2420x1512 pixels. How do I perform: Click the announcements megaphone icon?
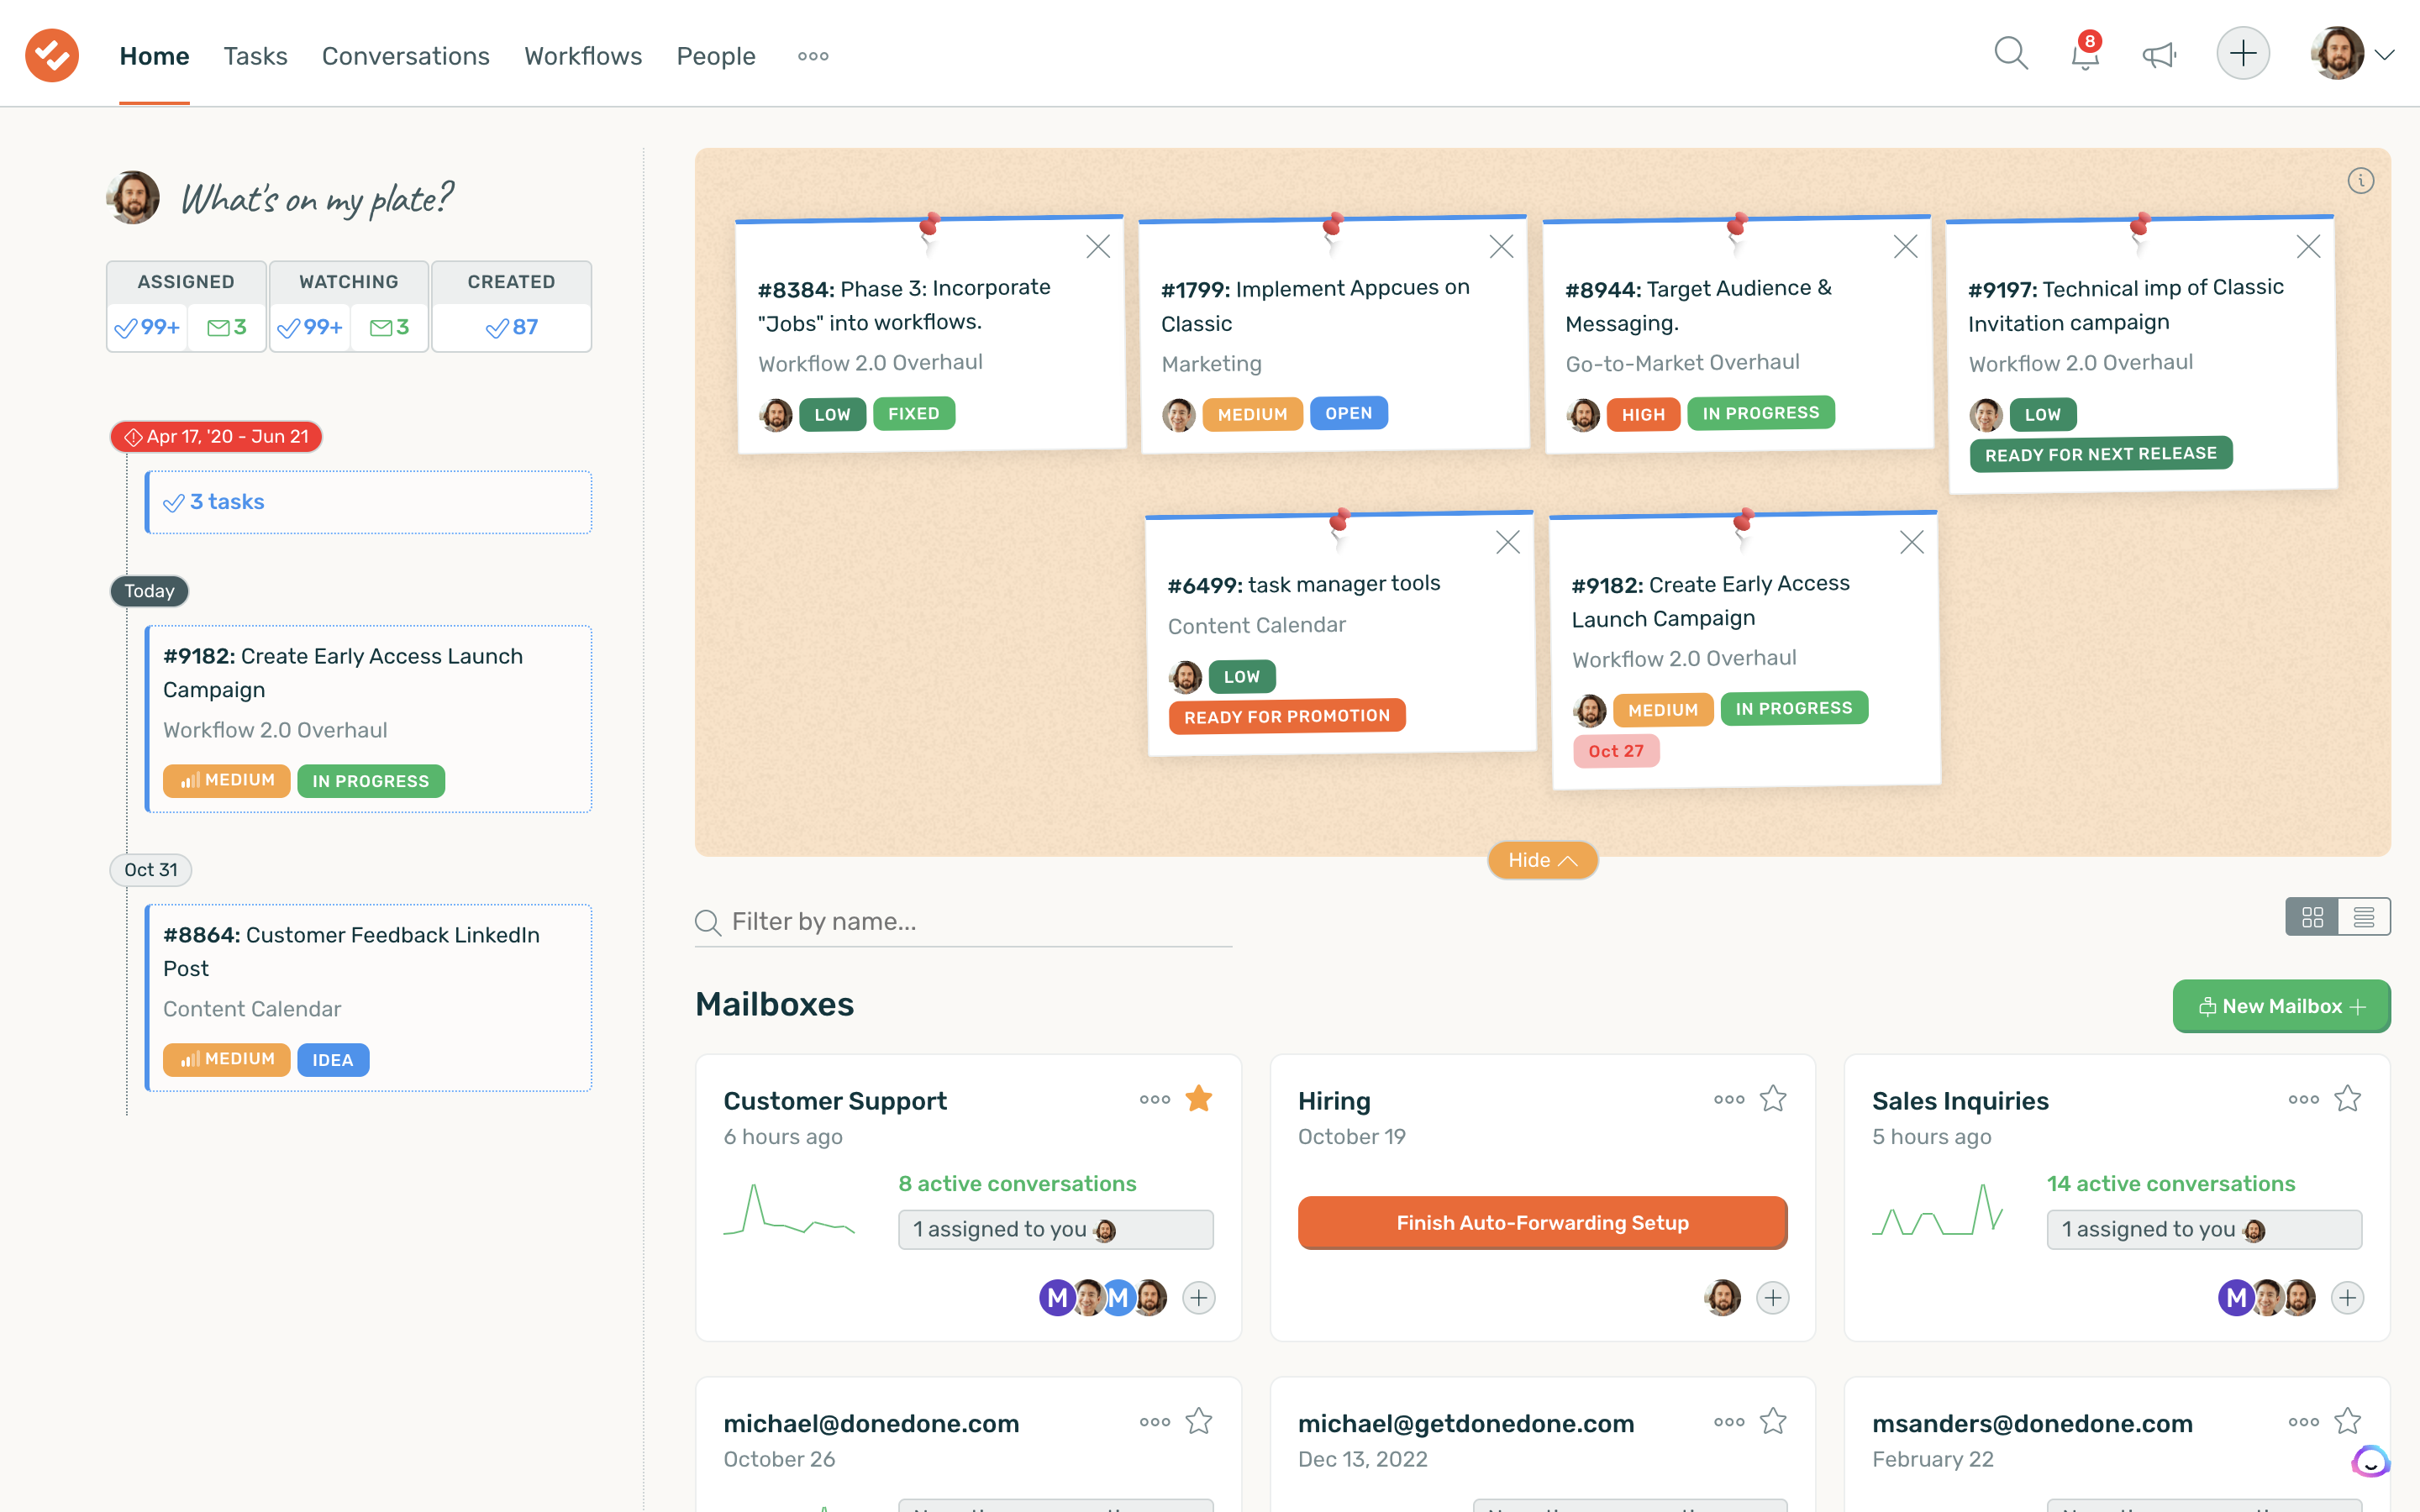(2160, 55)
